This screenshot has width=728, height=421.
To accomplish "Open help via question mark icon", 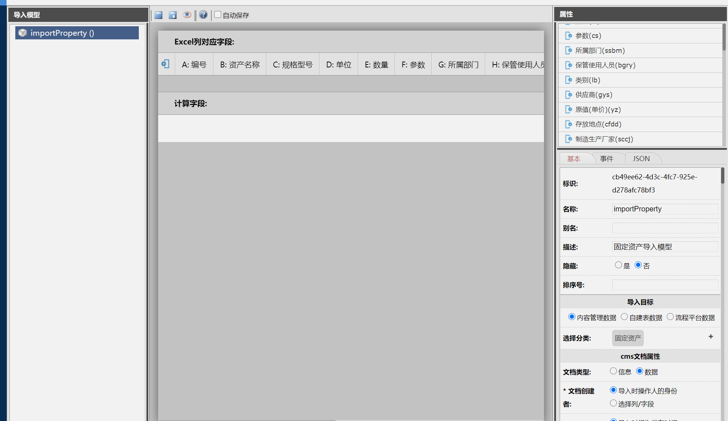I will tap(203, 15).
